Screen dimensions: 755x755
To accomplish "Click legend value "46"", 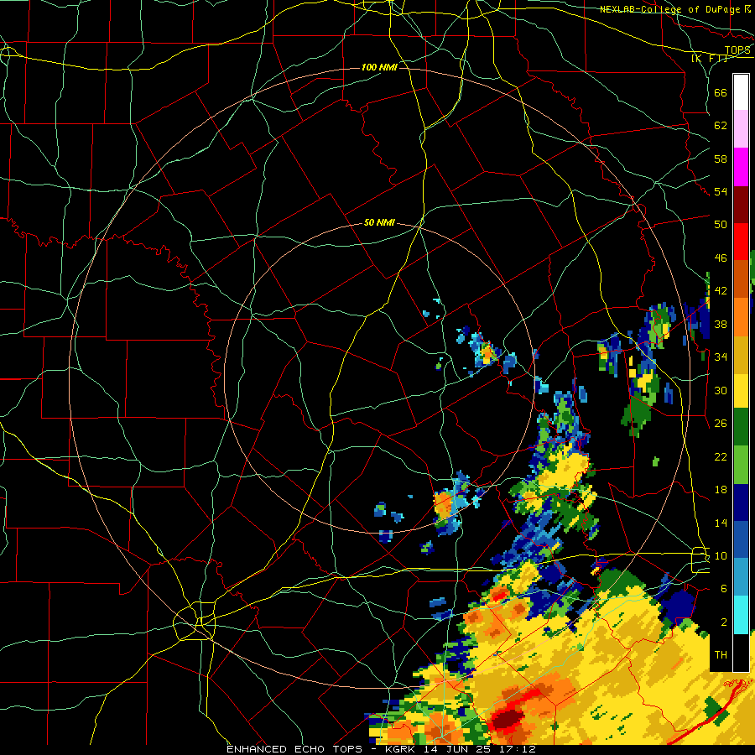I will tap(721, 258).
